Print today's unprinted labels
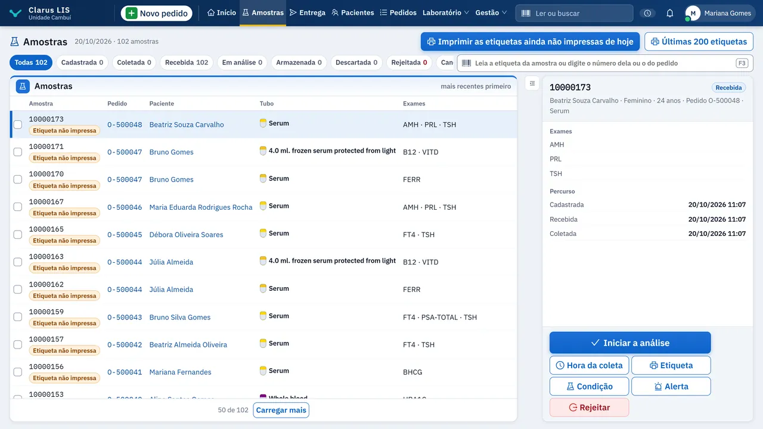The height and width of the screenshot is (429, 763). click(531, 42)
